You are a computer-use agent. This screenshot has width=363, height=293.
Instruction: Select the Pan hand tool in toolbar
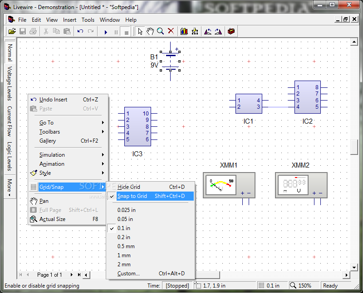[x=150, y=31]
